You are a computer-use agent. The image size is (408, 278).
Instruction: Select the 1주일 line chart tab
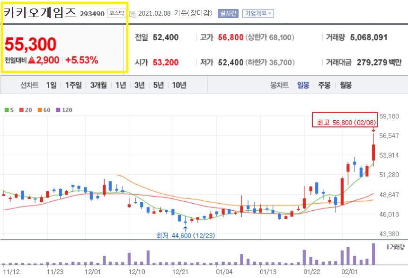click(73, 85)
